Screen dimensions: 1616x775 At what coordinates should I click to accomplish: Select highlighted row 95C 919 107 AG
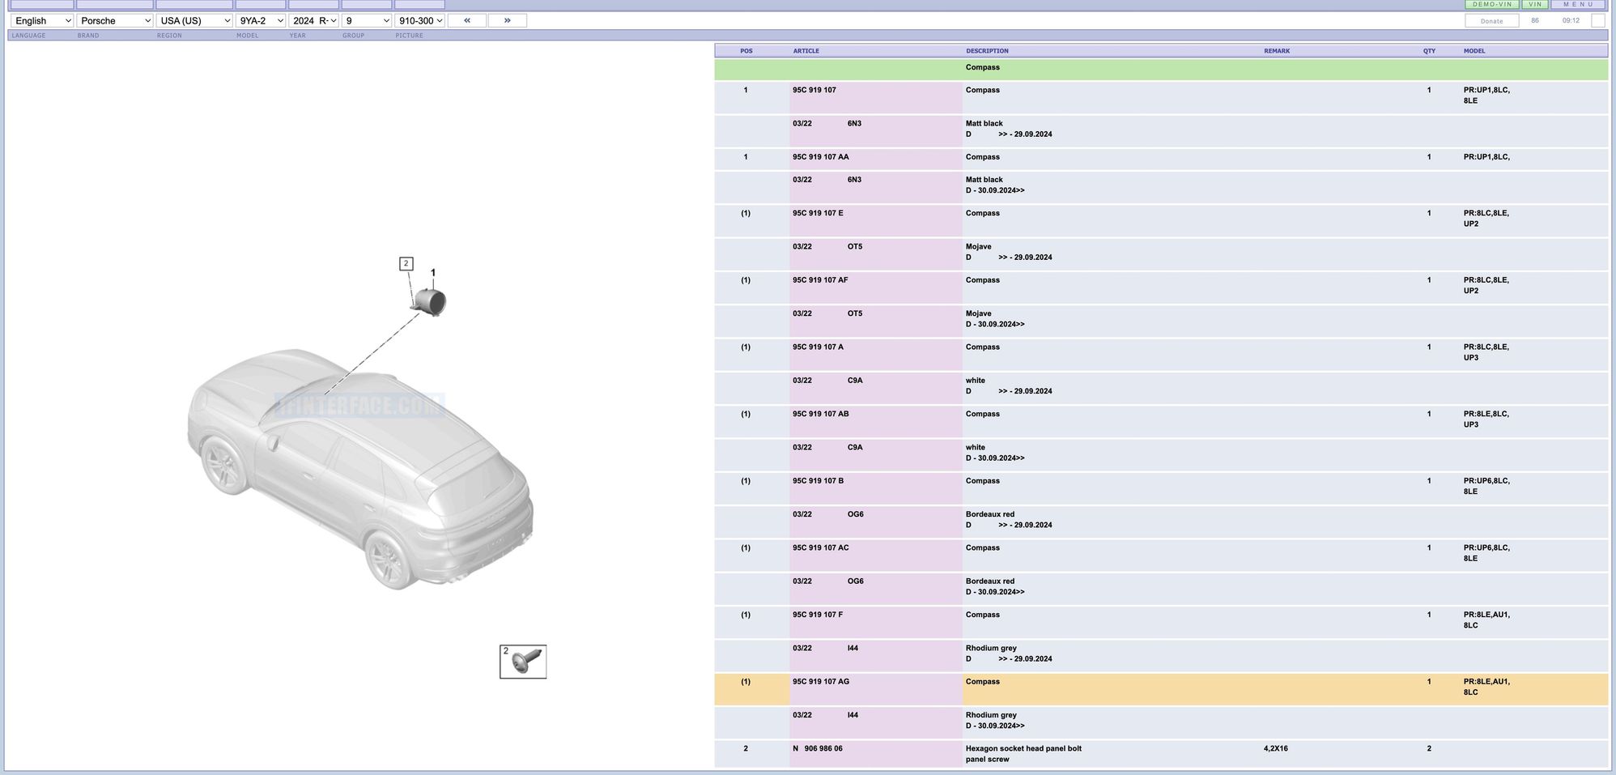pos(821,682)
